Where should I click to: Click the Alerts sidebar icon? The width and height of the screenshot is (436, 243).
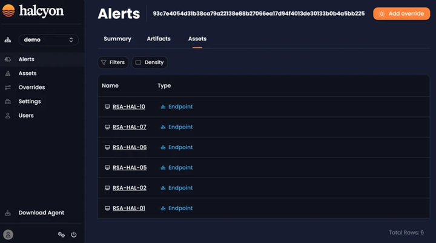click(8, 59)
